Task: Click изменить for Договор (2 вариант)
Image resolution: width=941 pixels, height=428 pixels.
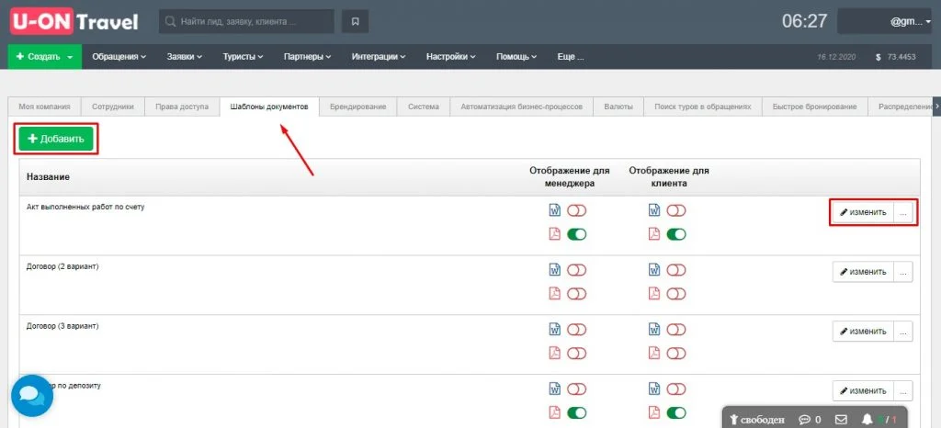Action: 863,272
